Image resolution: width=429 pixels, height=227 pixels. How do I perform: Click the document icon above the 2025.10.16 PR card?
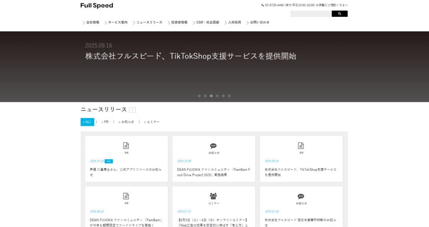[x=126, y=146]
